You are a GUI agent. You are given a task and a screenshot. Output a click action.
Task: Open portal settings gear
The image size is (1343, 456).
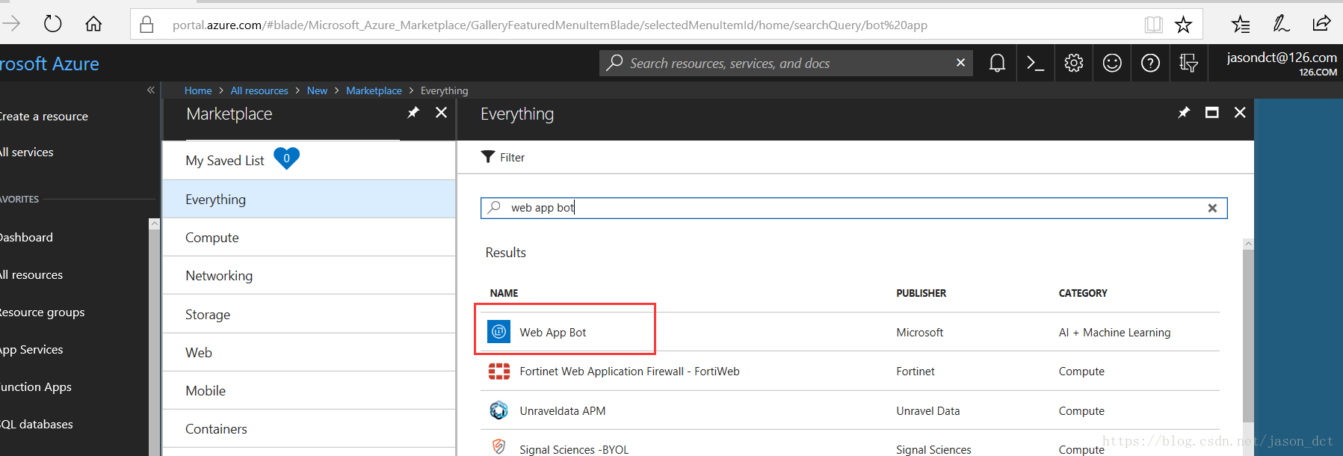[x=1074, y=64]
